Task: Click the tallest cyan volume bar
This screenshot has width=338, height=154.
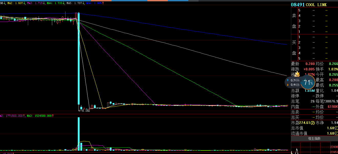Action: (x=79, y=134)
